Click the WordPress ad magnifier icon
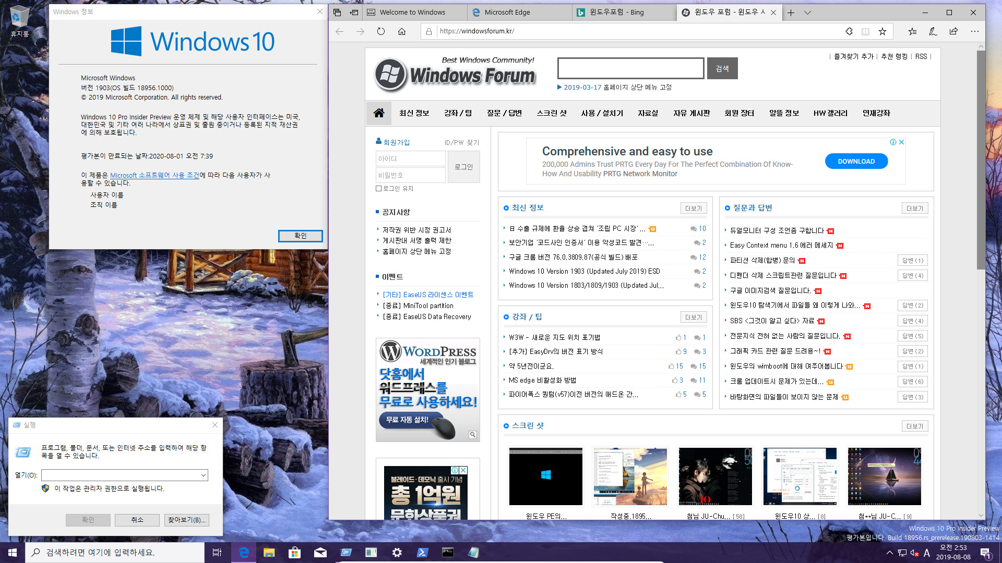Viewport: 1002px width, 563px height. [x=473, y=435]
